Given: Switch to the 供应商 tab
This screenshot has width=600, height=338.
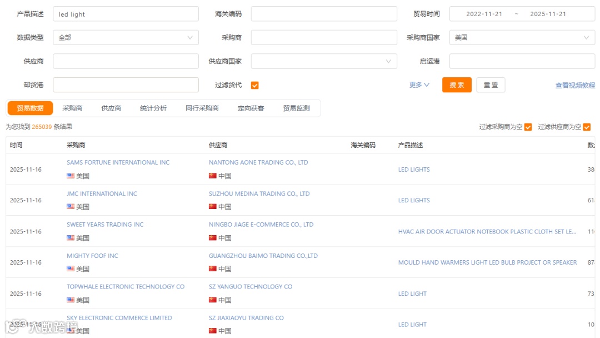Looking at the screenshot, I should point(111,108).
